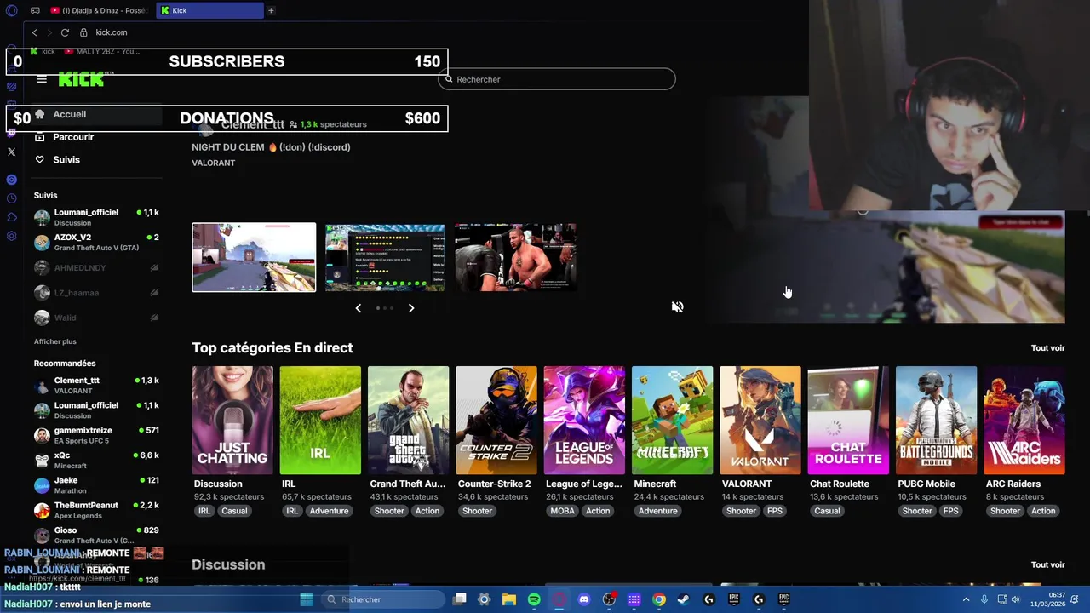Open the Minecraft category card
The image size is (1090, 613).
tap(672, 420)
